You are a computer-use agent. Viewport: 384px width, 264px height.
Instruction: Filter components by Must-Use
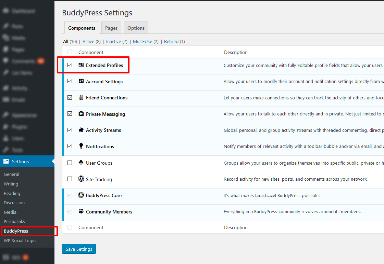143,42
